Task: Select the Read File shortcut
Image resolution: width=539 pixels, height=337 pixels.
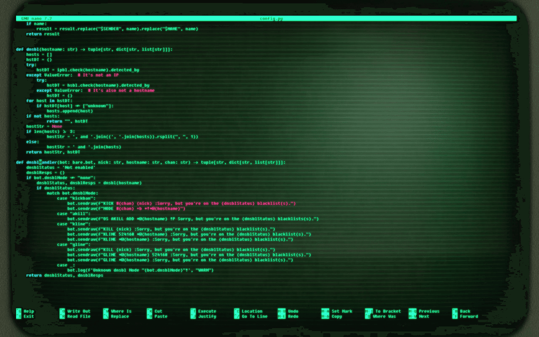Action: pos(78,316)
